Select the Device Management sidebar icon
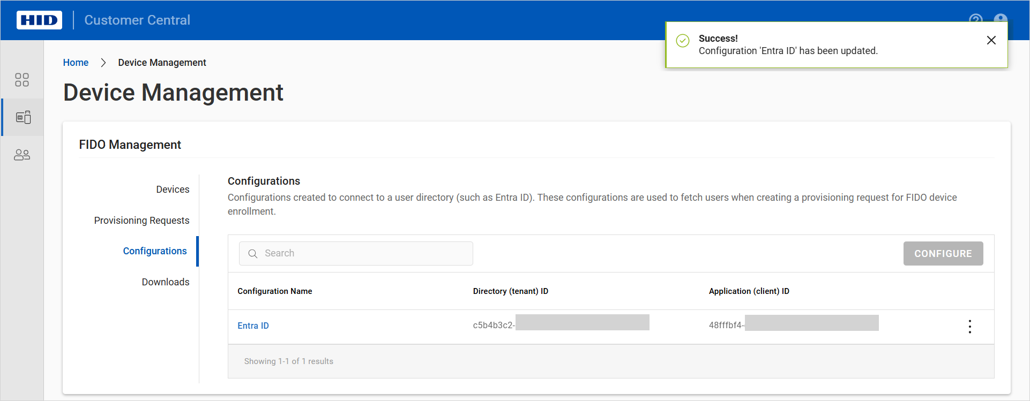The width and height of the screenshot is (1030, 401). coord(23,117)
